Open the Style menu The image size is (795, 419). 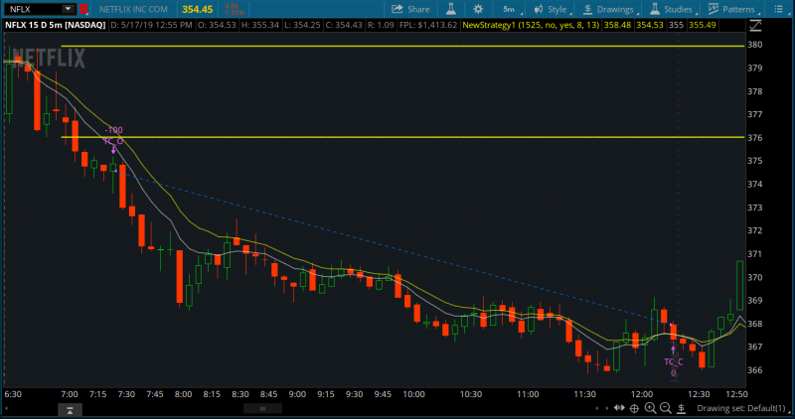click(x=551, y=9)
